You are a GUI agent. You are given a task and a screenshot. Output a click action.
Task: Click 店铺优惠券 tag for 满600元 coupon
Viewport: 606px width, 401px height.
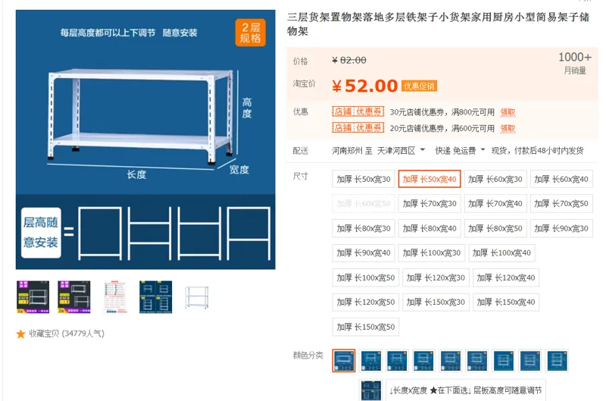click(x=358, y=128)
